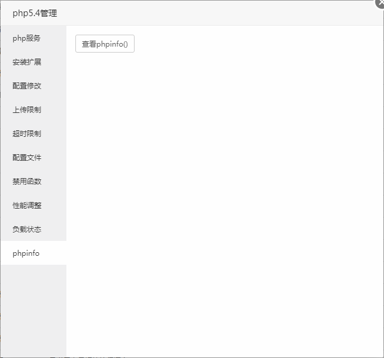384x358 pixels.
Task: Click the php5.4管理 dialog title
Action: click(x=35, y=13)
